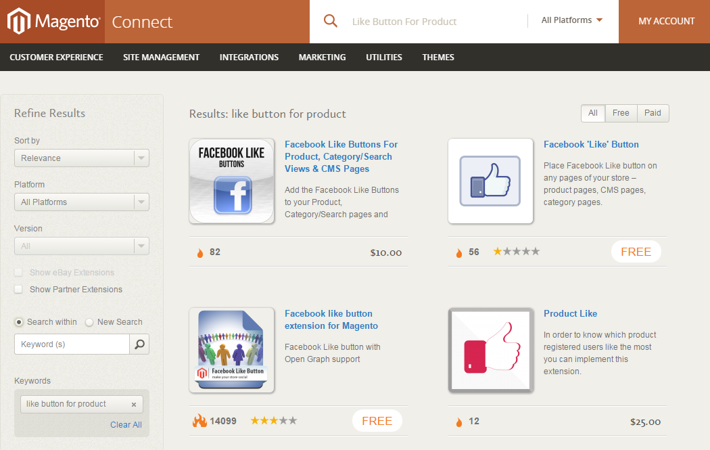
Task: Click the big flame icon beside 14099
Action: [199, 421]
